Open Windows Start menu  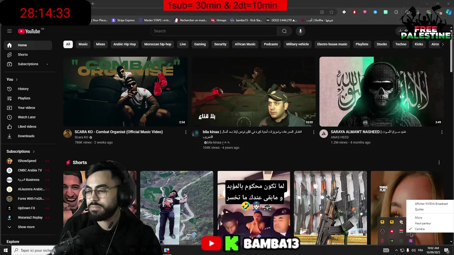6,250
